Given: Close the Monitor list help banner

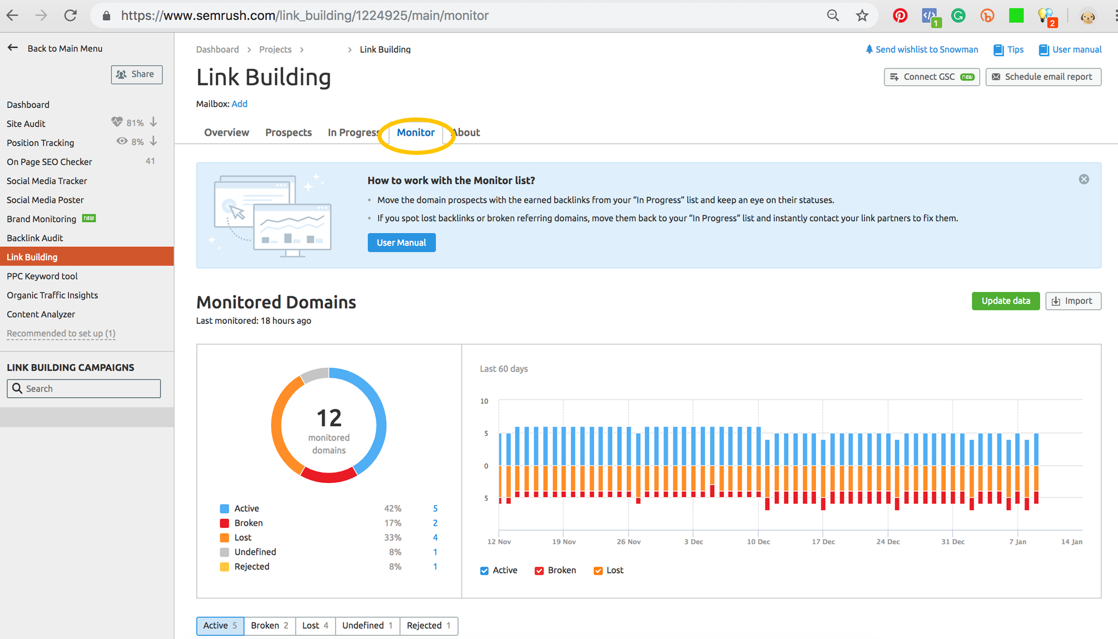Looking at the screenshot, I should click(1084, 179).
